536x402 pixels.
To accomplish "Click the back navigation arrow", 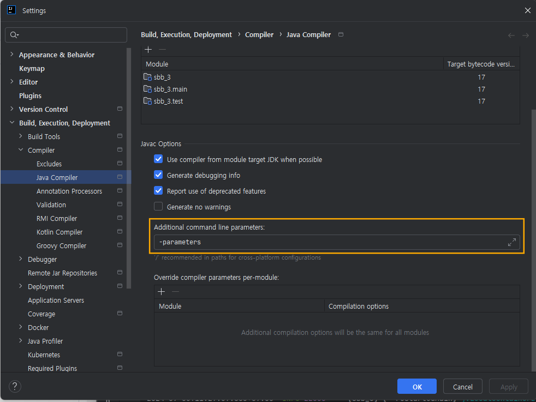I will (511, 35).
